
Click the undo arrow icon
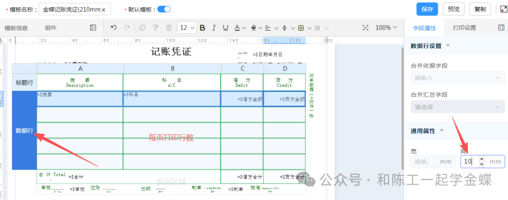[113, 28]
